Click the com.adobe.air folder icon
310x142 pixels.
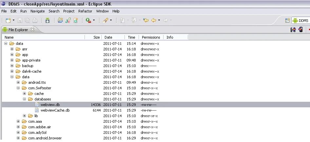(24, 127)
